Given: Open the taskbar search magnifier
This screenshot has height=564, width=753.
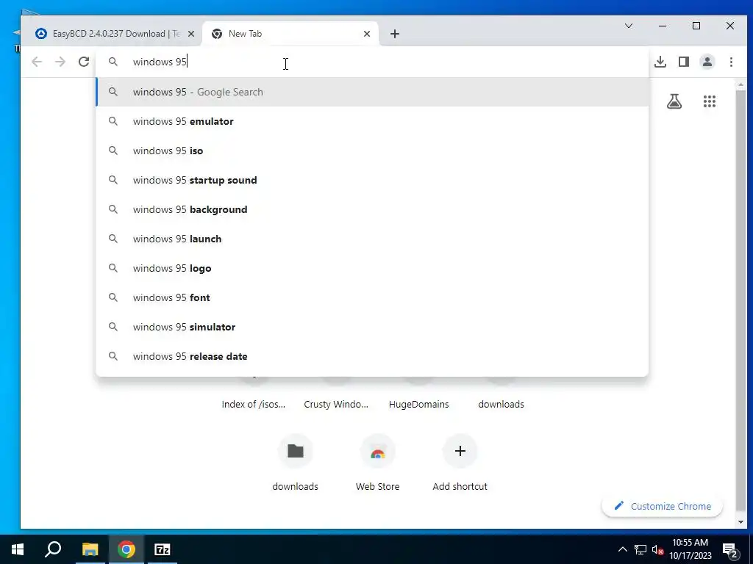Looking at the screenshot, I should tap(53, 549).
